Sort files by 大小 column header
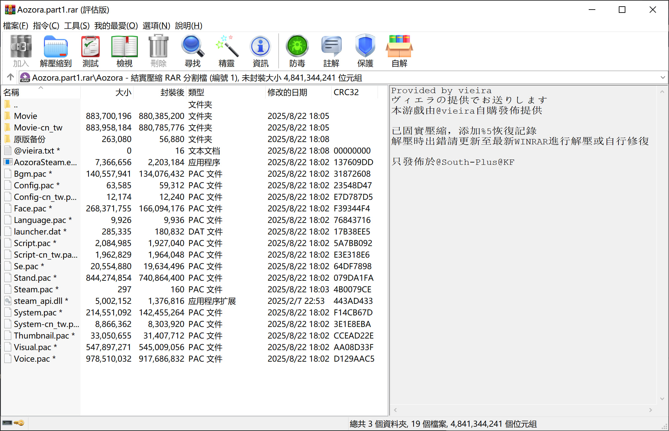Screen dimensions: 669x431 coord(123,92)
